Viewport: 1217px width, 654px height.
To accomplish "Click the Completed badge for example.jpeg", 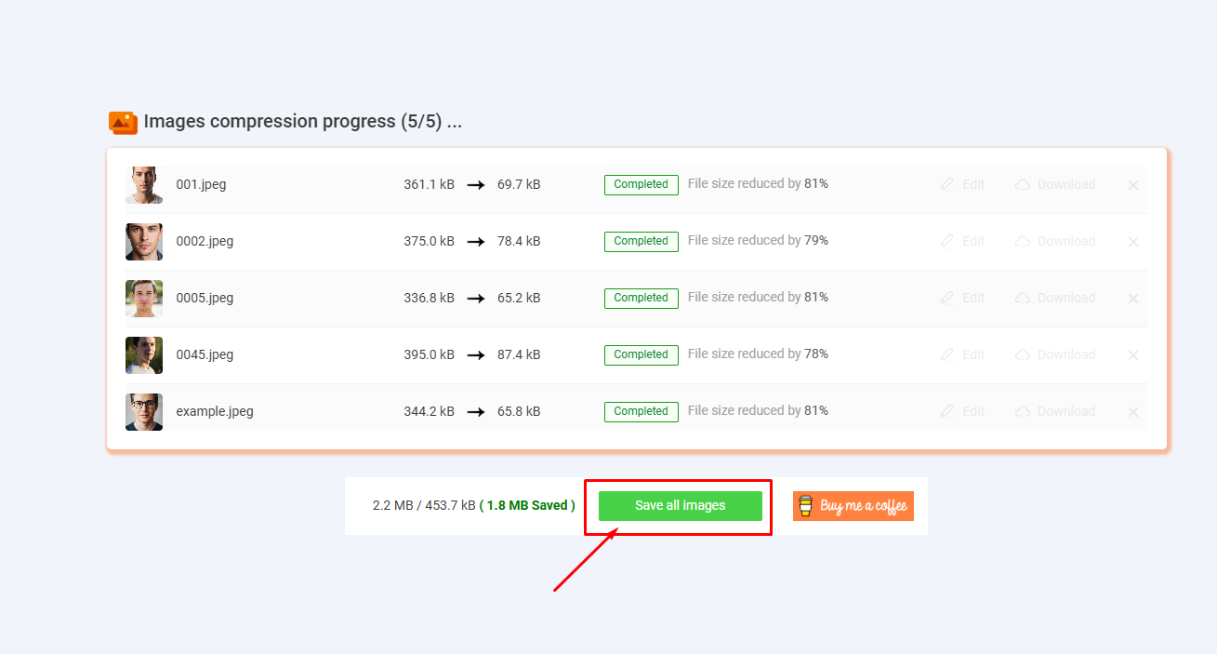I will (x=642, y=412).
